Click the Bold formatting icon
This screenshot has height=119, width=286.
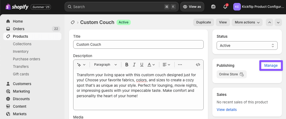click(x=127, y=65)
